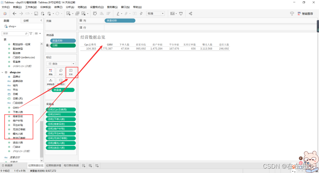The image size is (319, 173).
Task: Open the 自动 mark type dropdown
Action: click(60, 64)
